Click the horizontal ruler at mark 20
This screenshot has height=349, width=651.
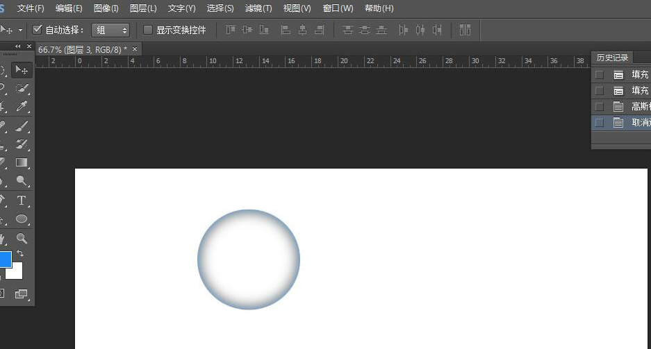[343, 61]
